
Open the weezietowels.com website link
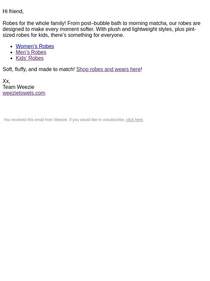(x=24, y=93)
